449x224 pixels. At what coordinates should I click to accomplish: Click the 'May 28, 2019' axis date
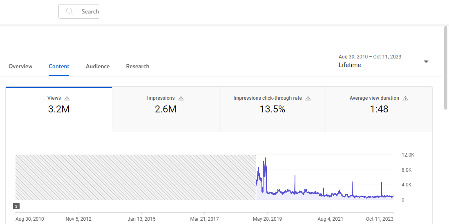pos(268,219)
